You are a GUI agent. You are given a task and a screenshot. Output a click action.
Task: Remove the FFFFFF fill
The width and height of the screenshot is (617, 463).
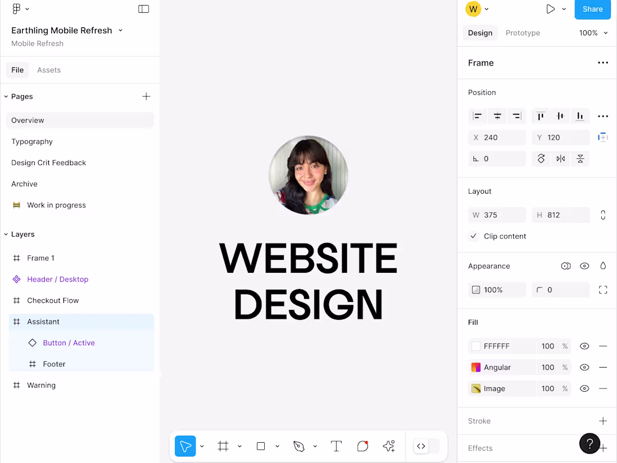pyautogui.click(x=603, y=346)
